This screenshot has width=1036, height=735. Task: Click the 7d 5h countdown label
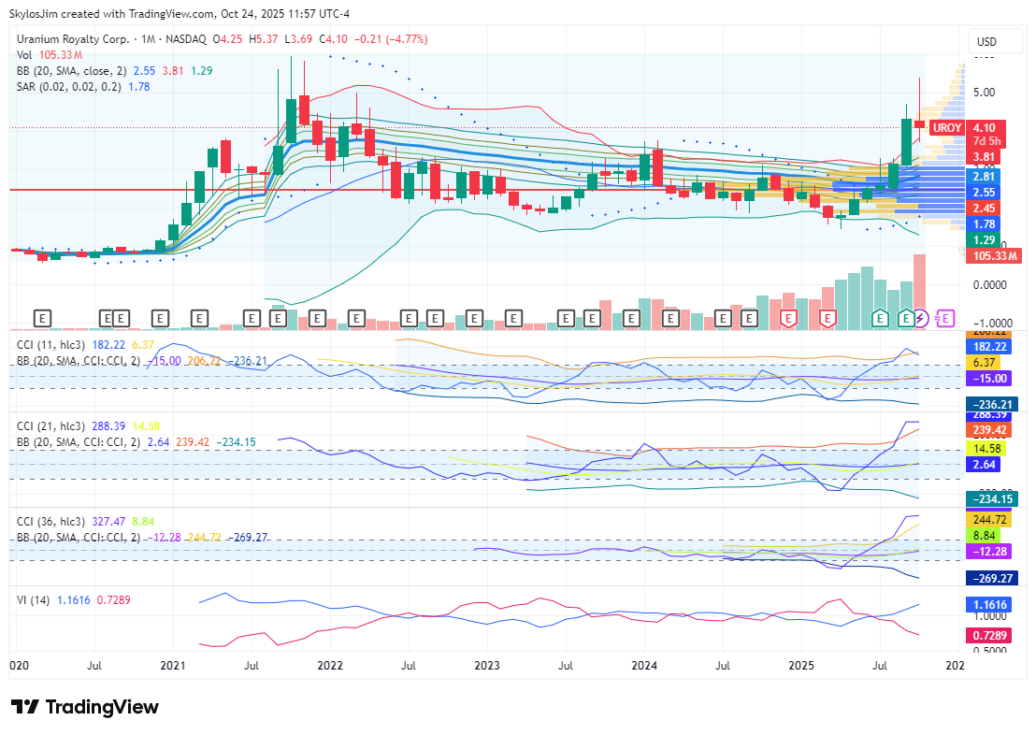click(986, 141)
